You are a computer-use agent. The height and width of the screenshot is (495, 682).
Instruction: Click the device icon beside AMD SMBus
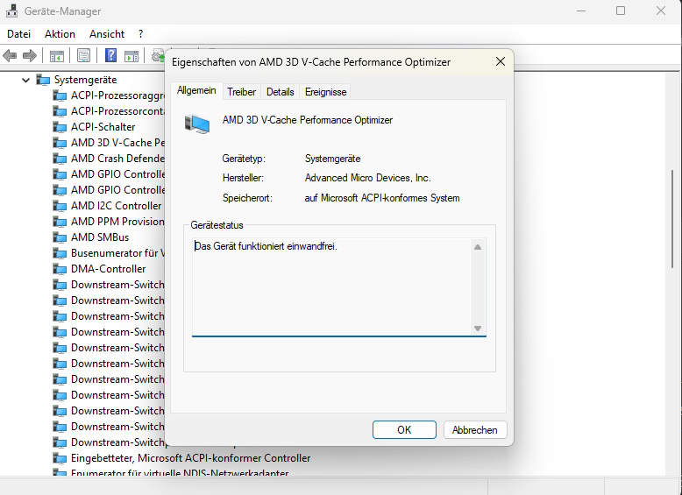click(x=60, y=237)
